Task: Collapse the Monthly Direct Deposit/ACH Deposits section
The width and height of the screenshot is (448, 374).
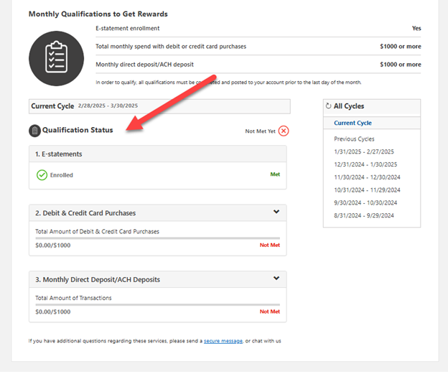Action: coord(276,279)
